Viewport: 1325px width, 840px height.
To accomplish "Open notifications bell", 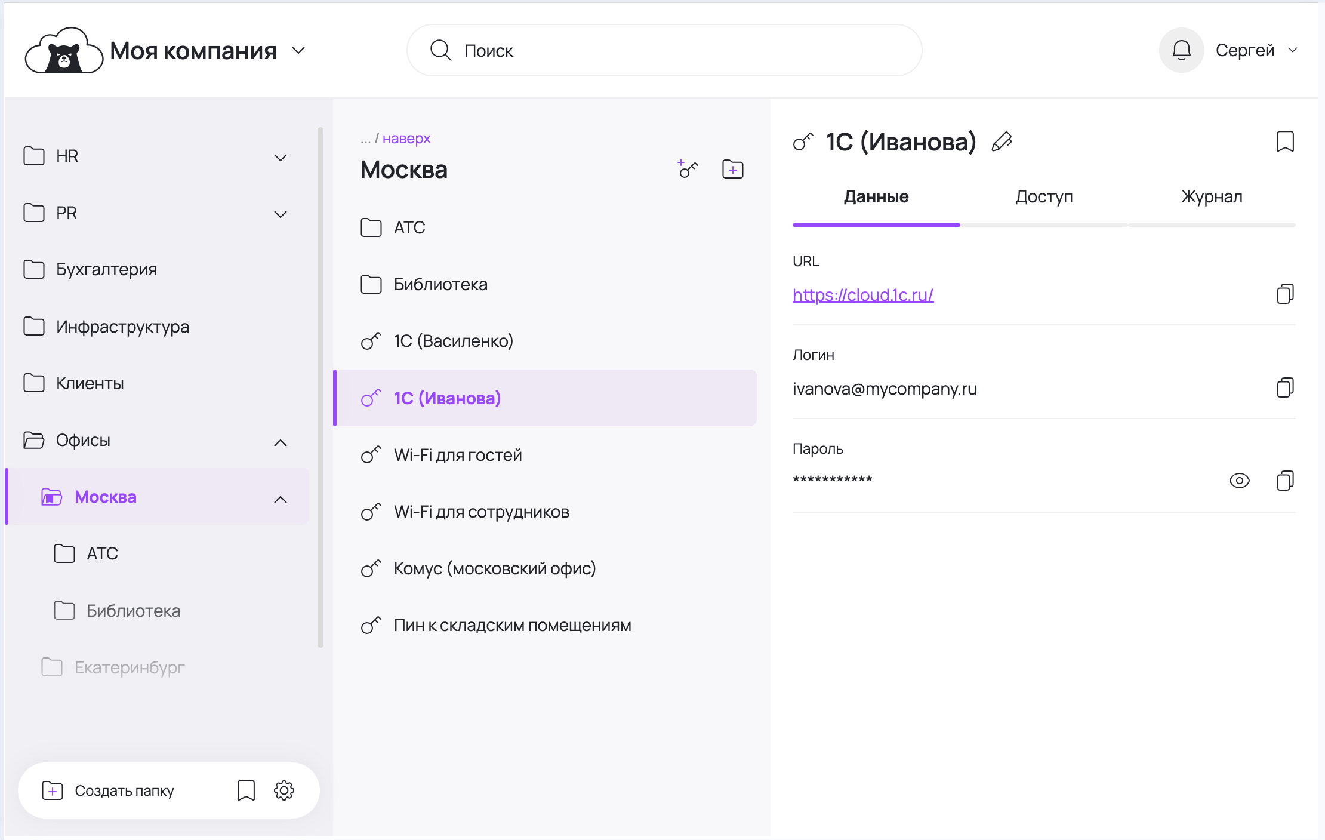I will (1181, 50).
